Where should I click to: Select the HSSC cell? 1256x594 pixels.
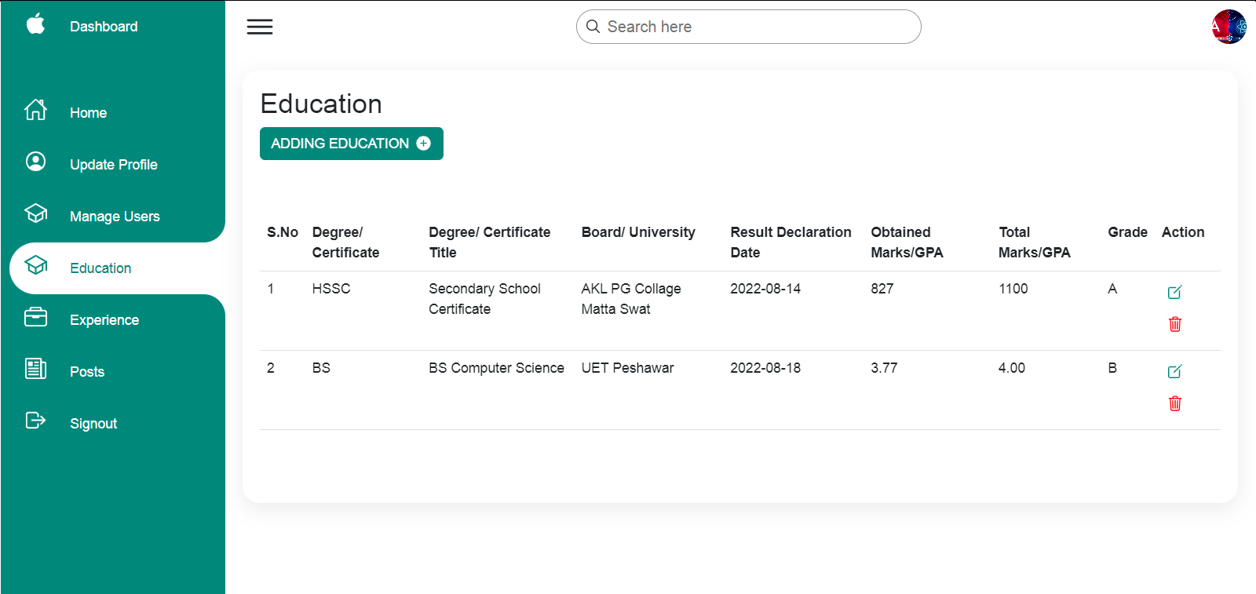pos(331,289)
